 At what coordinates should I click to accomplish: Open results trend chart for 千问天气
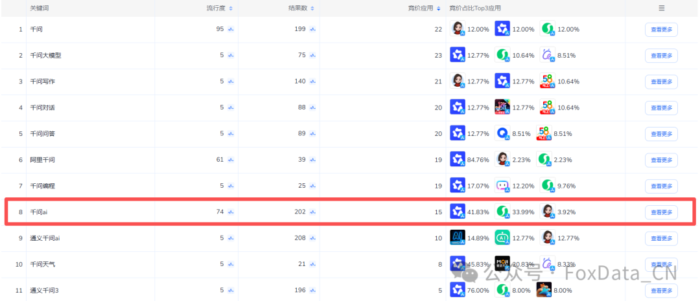[312, 265]
